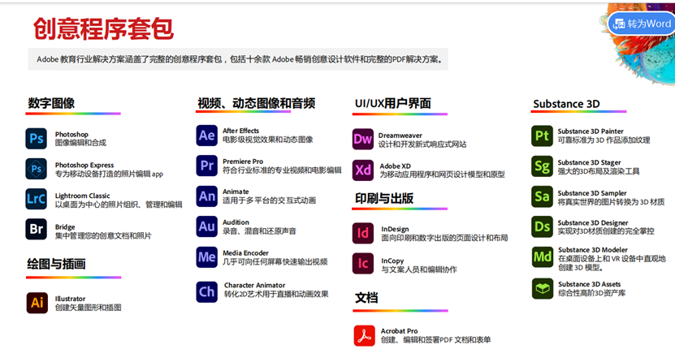Click the 'Illustrator' name text
Viewport: 675px width, 362px height.
(x=70, y=299)
